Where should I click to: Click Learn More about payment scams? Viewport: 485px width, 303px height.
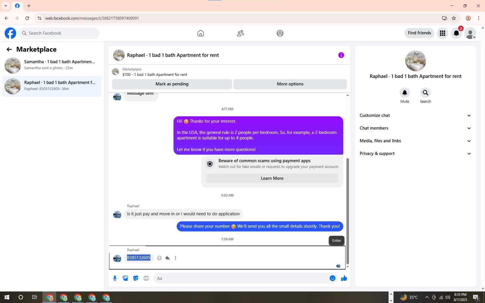point(272,178)
